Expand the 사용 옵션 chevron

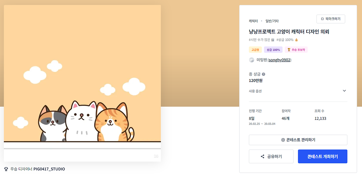344,91
